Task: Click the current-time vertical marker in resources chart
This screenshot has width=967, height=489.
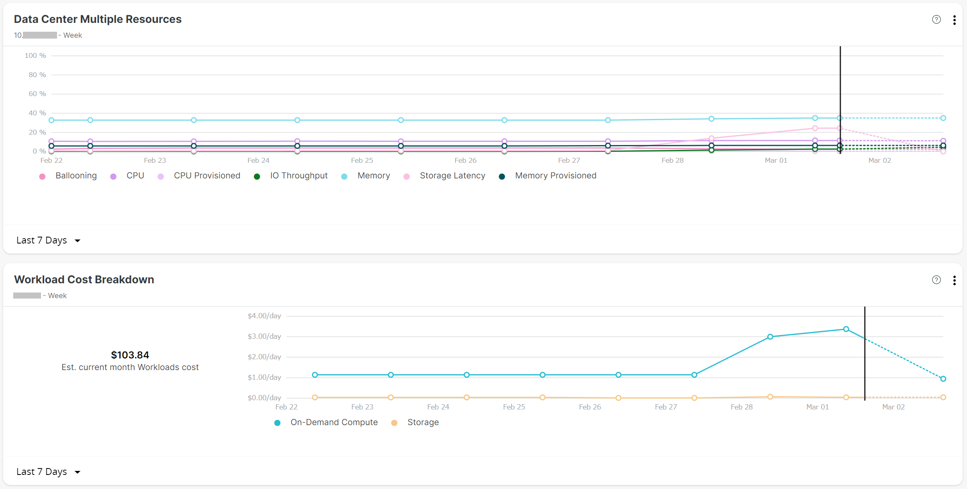Action: pyautogui.click(x=840, y=100)
